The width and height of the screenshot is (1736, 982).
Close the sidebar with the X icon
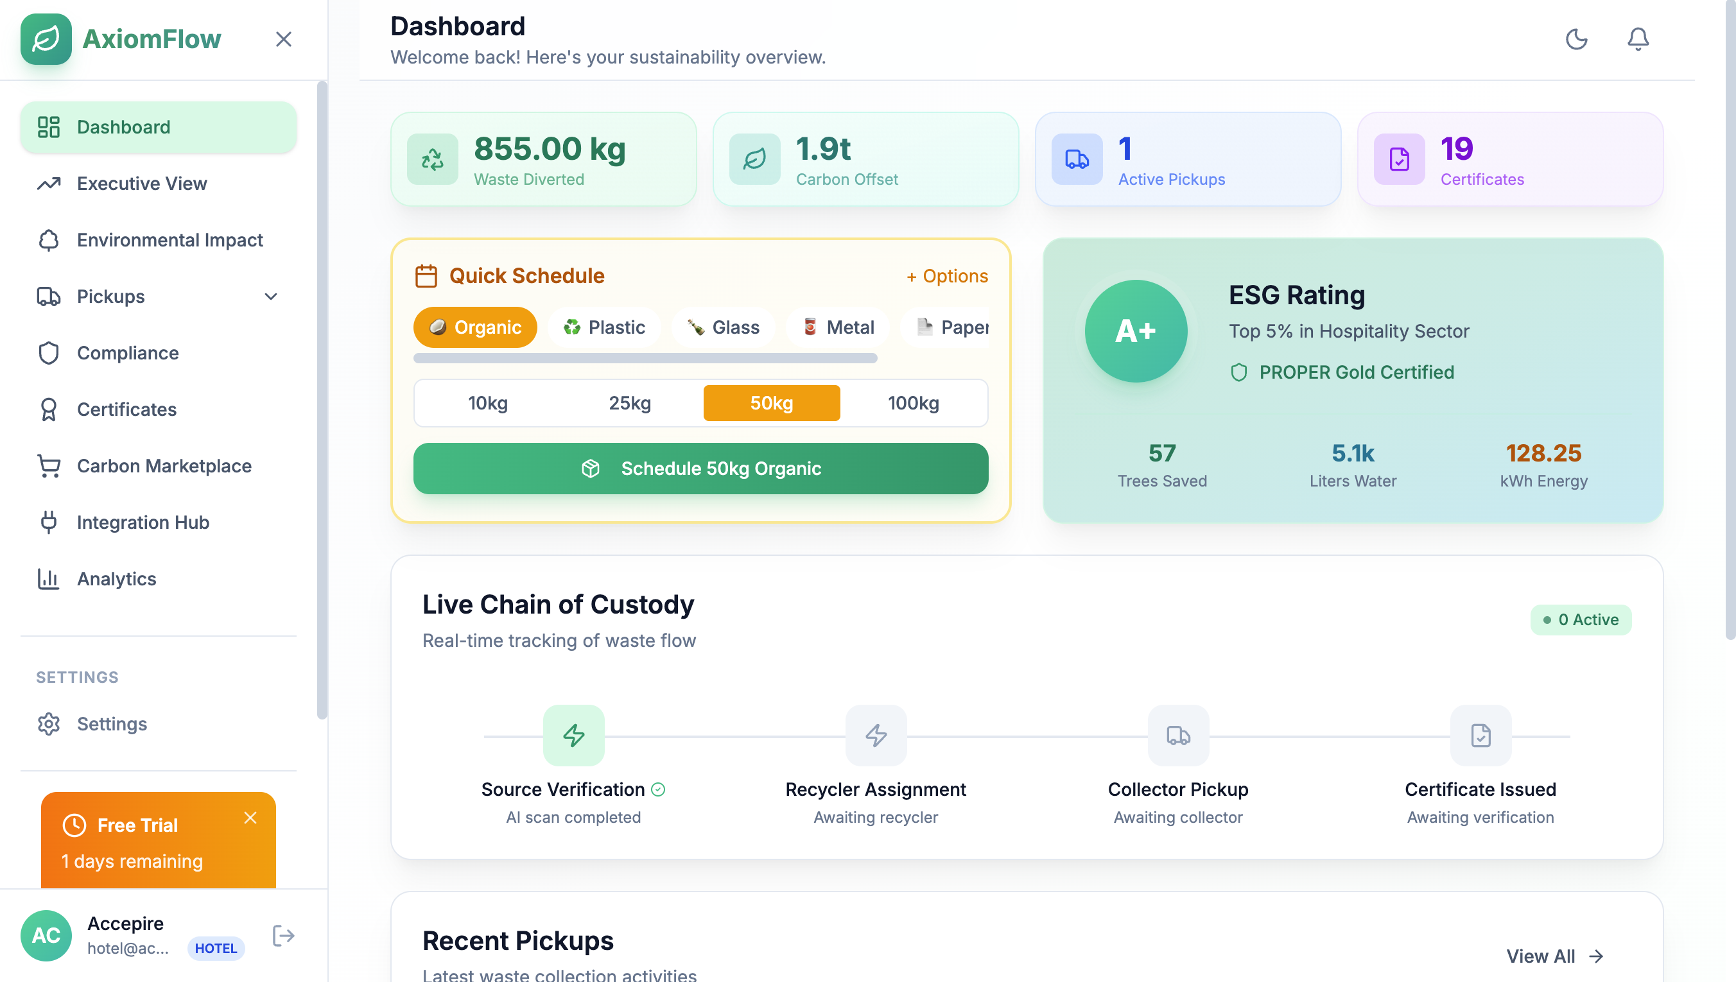283,39
